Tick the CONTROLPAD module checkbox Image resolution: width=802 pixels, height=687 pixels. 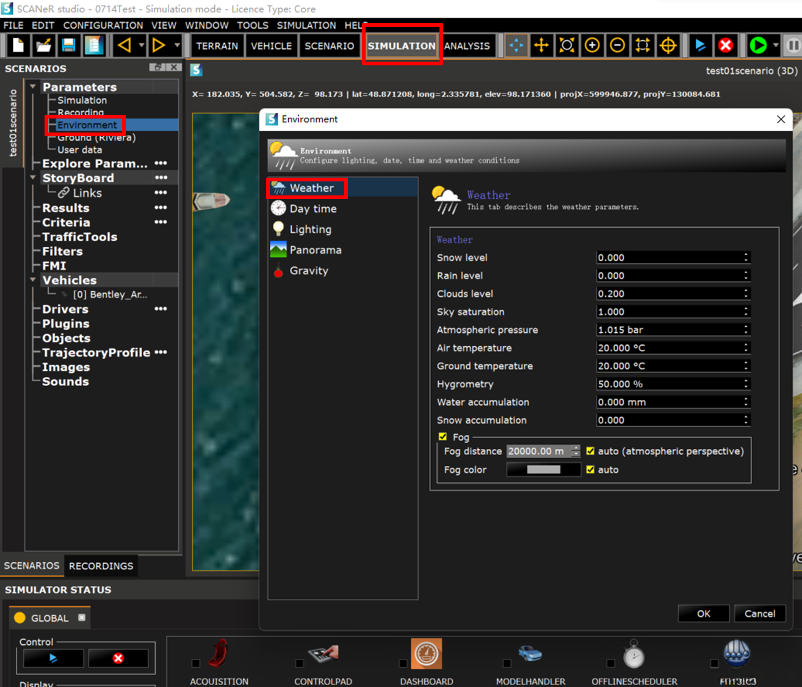click(299, 663)
